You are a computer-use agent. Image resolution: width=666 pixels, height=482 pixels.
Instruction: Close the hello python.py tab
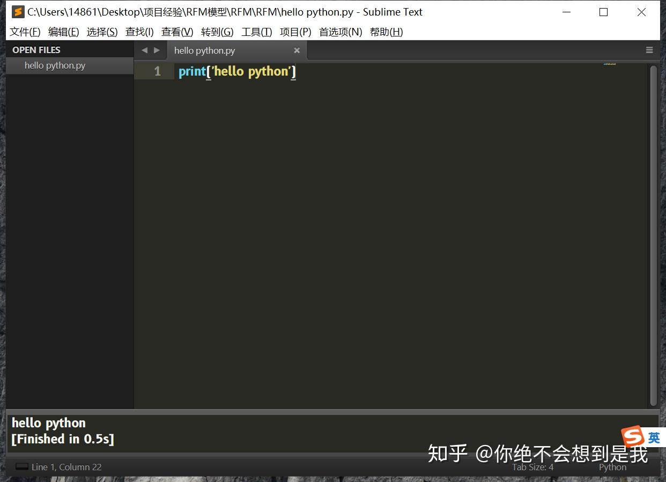click(297, 50)
